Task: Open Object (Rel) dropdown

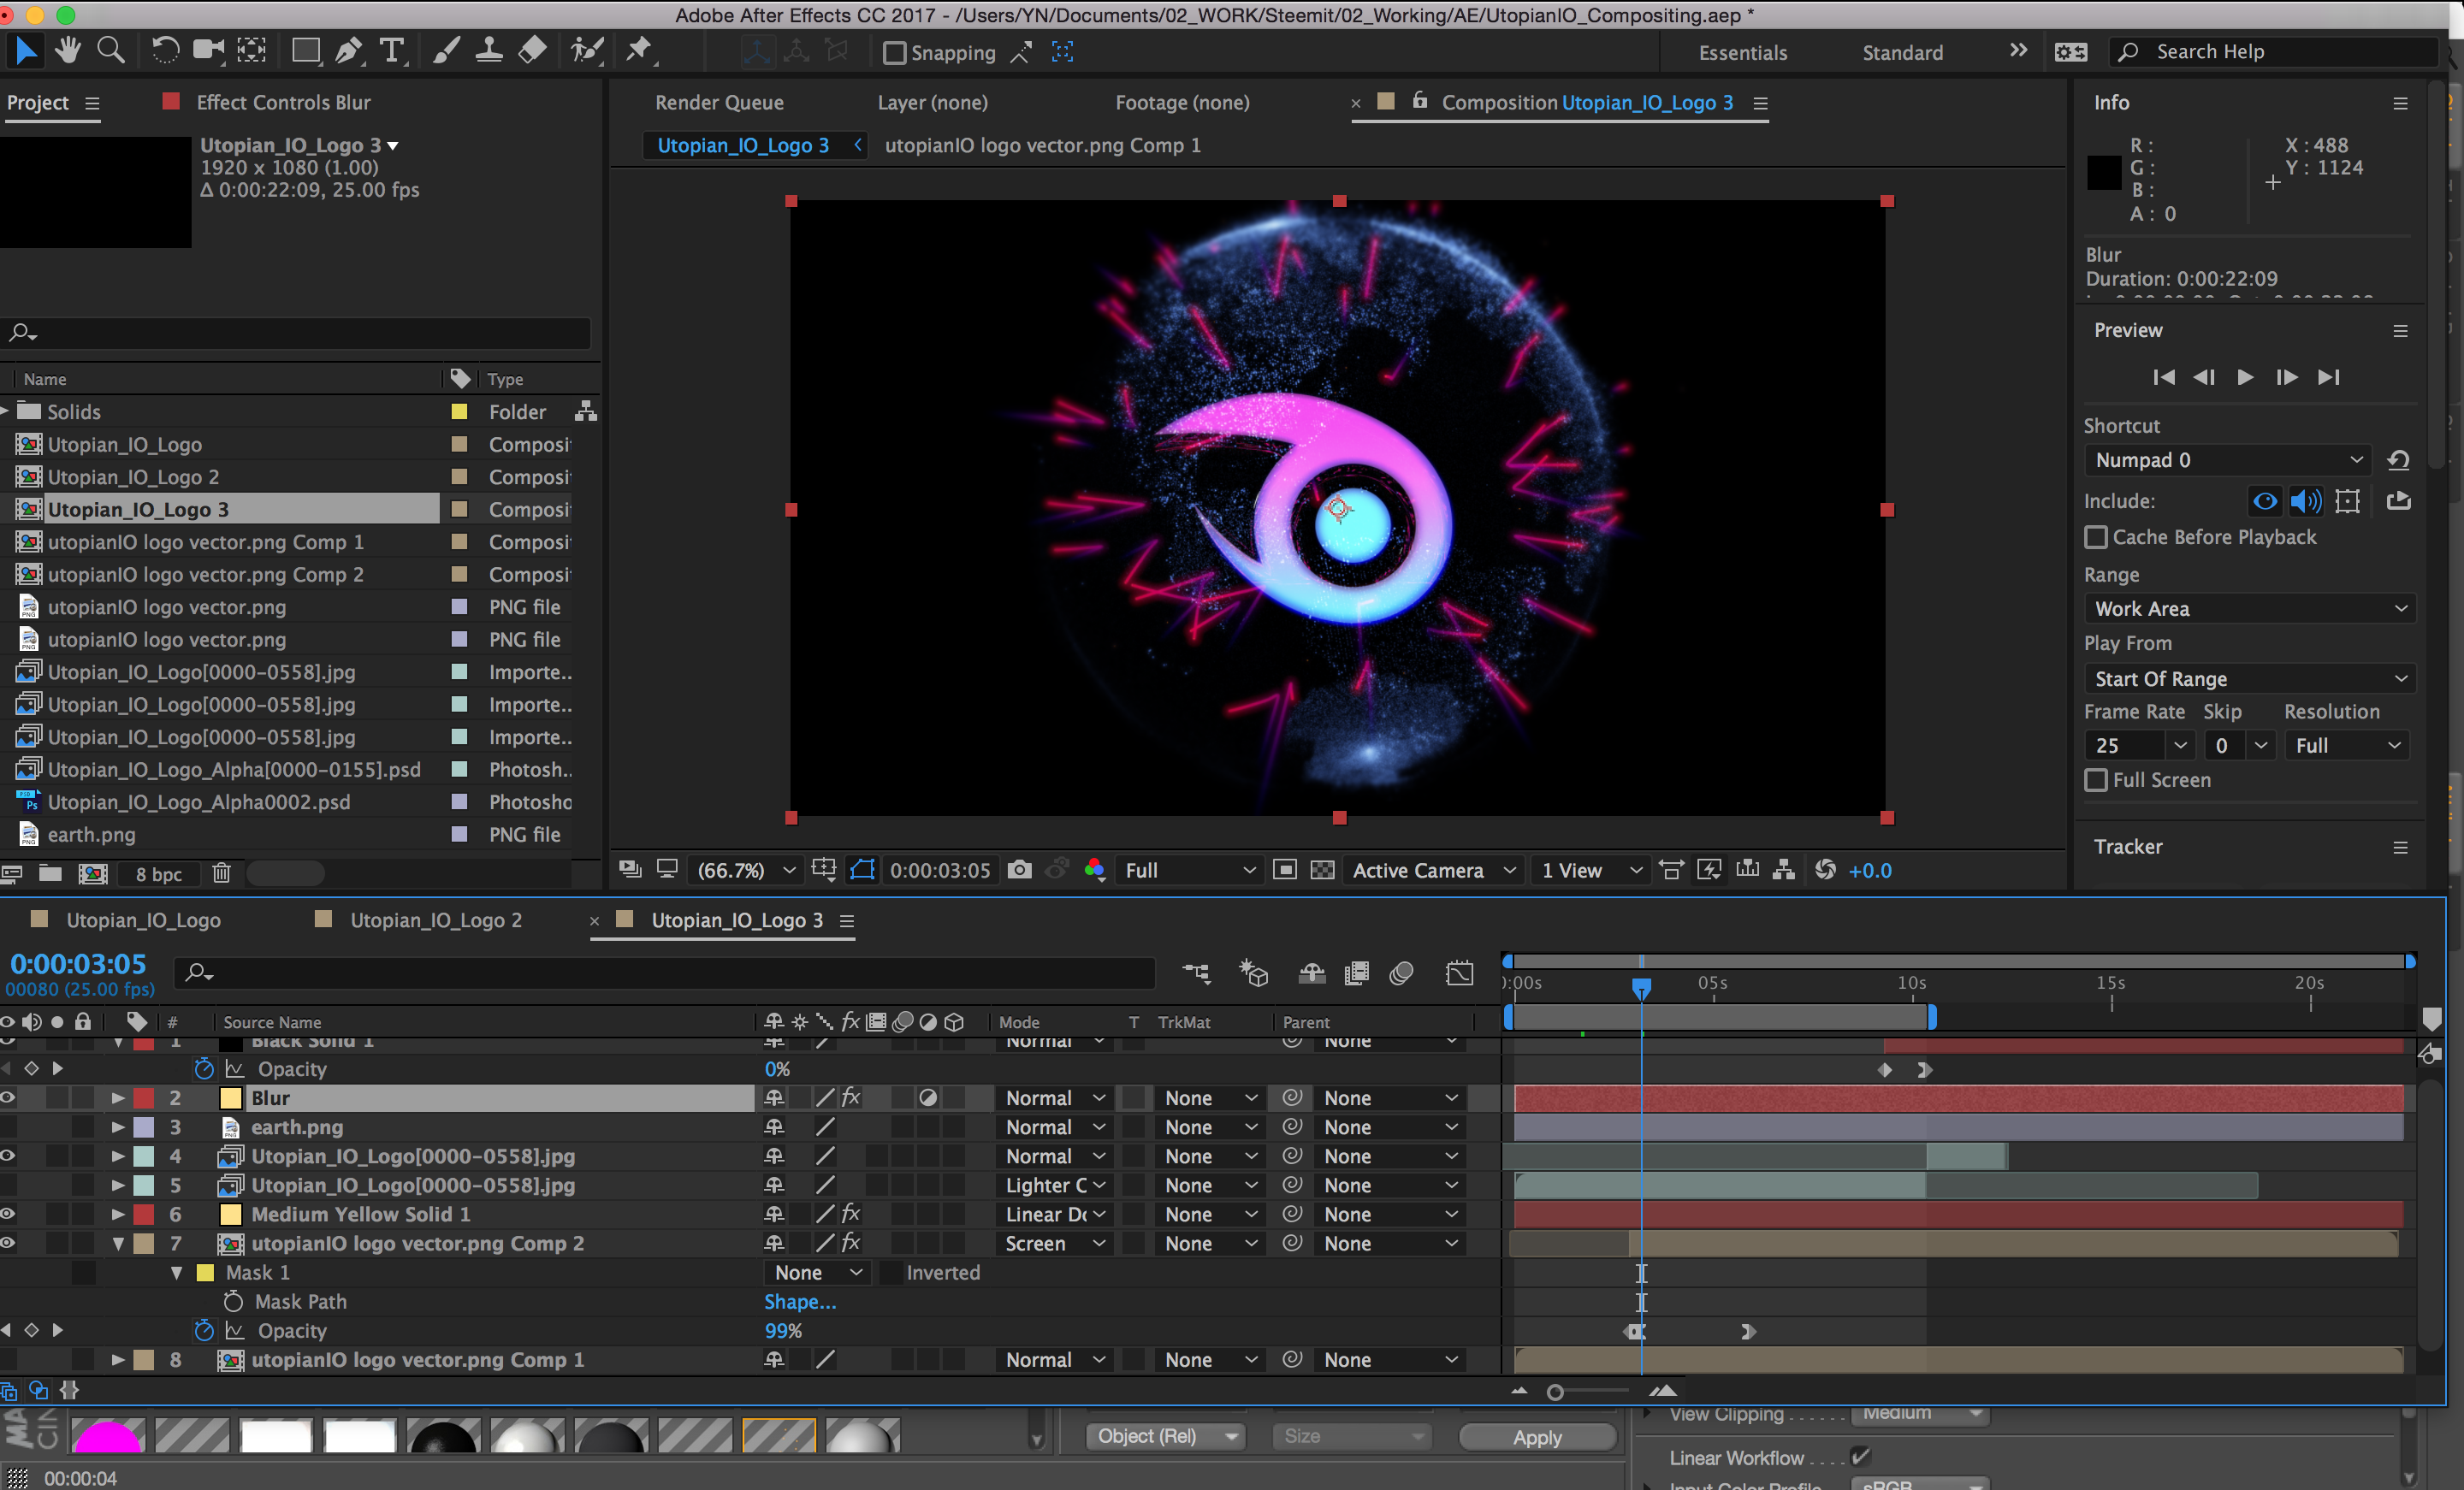Action: [x=1165, y=1436]
